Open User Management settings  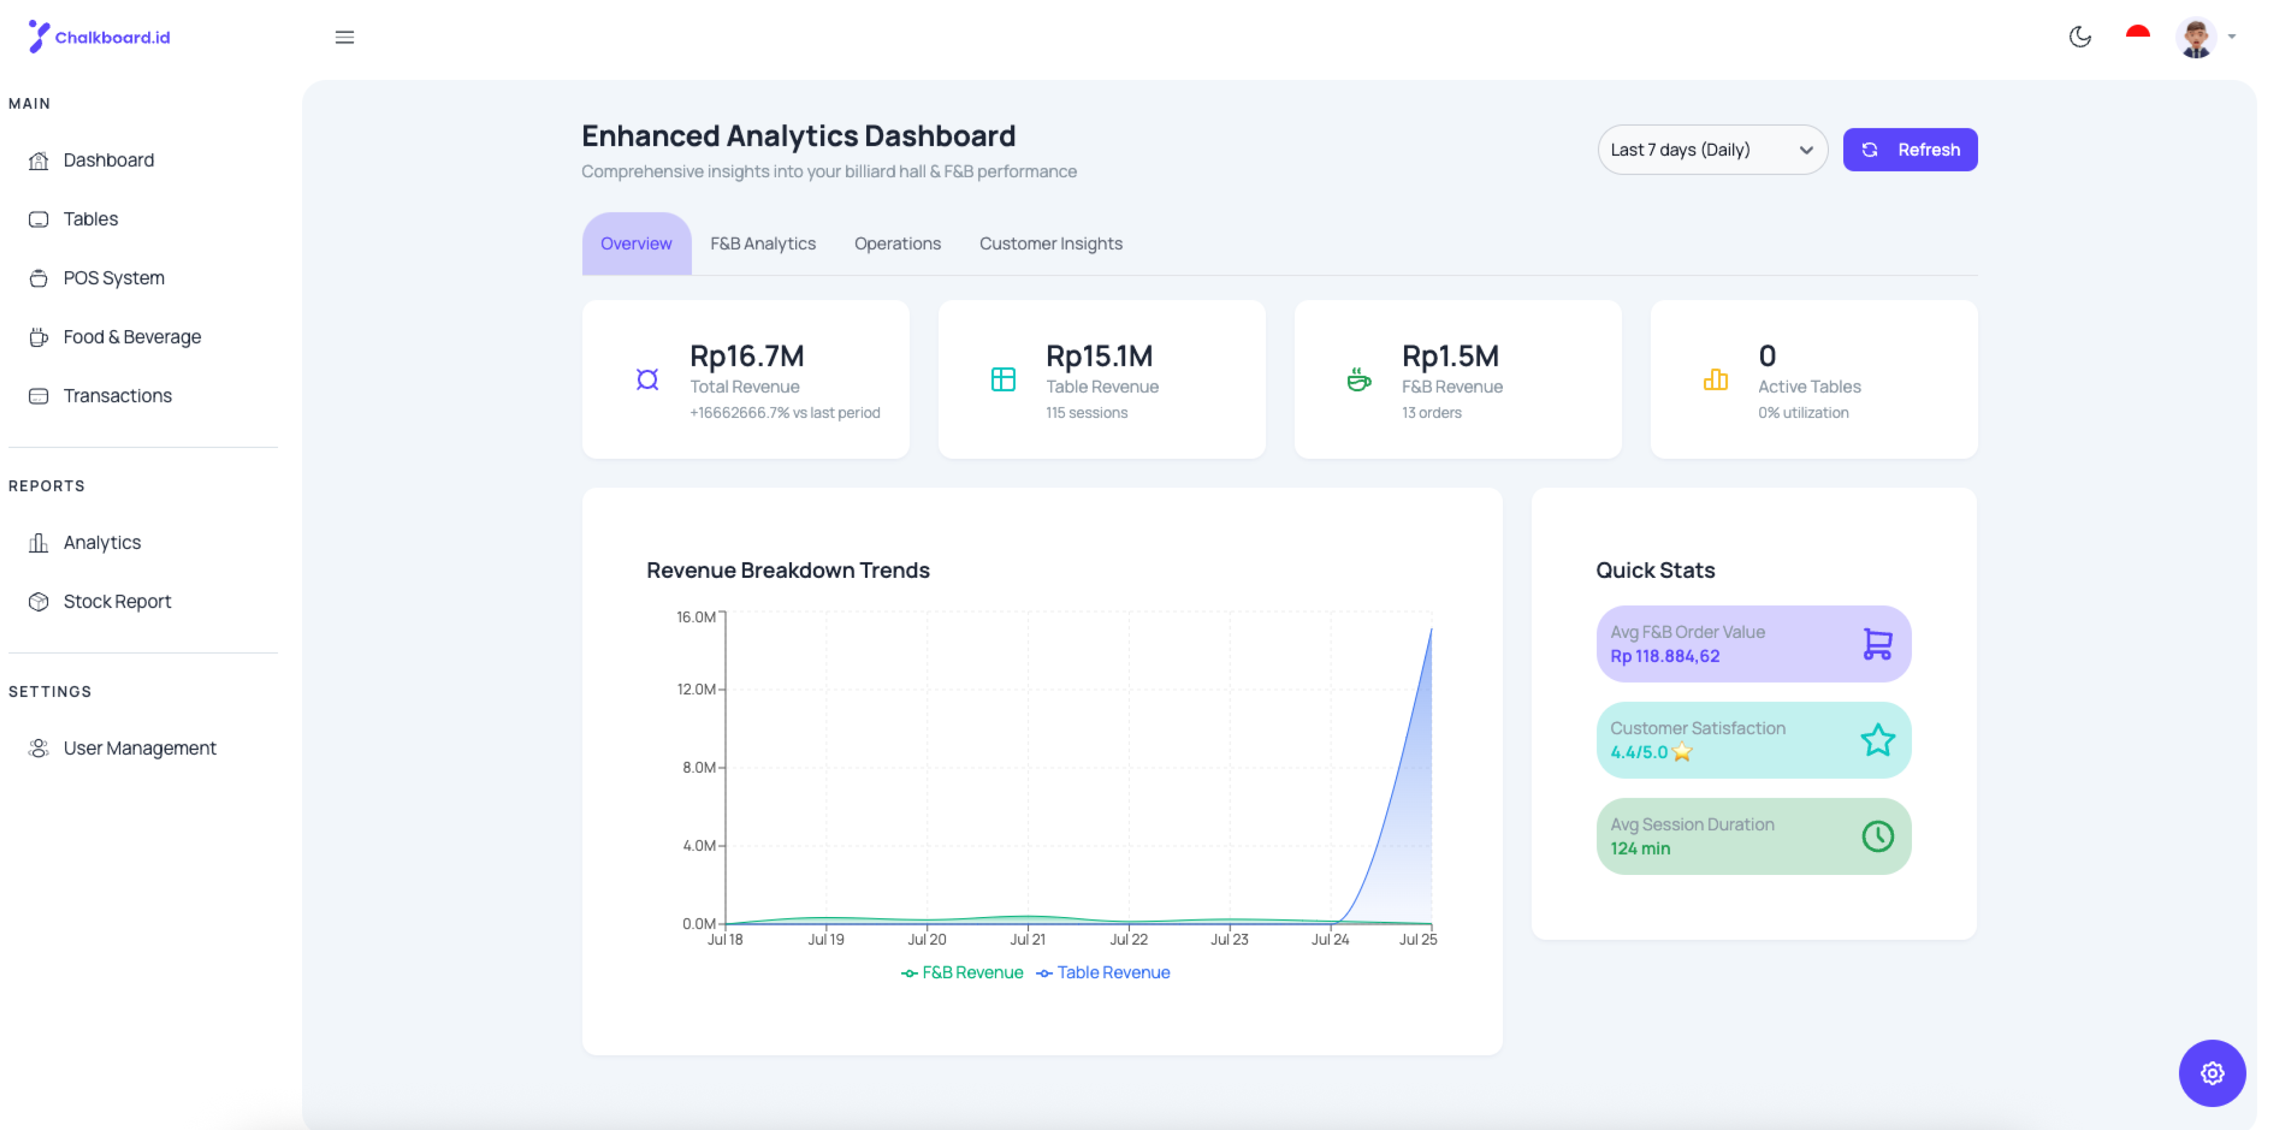click(139, 748)
